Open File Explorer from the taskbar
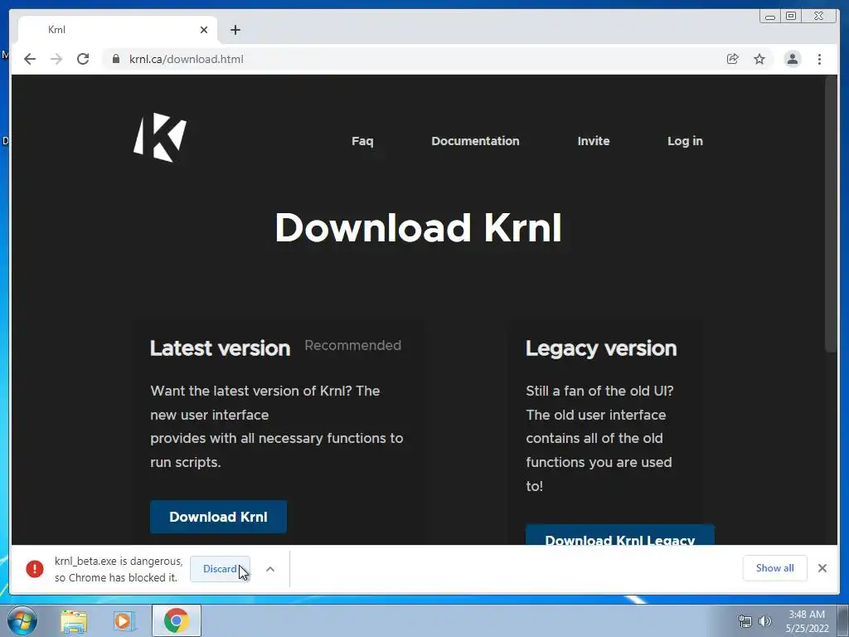Viewport: 849px width, 637px height. coord(74,621)
